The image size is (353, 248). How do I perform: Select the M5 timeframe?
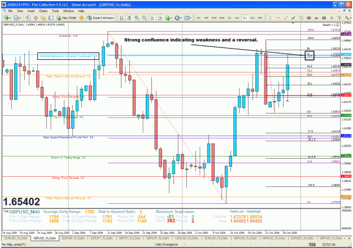pyautogui.click(x=206, y=18)
